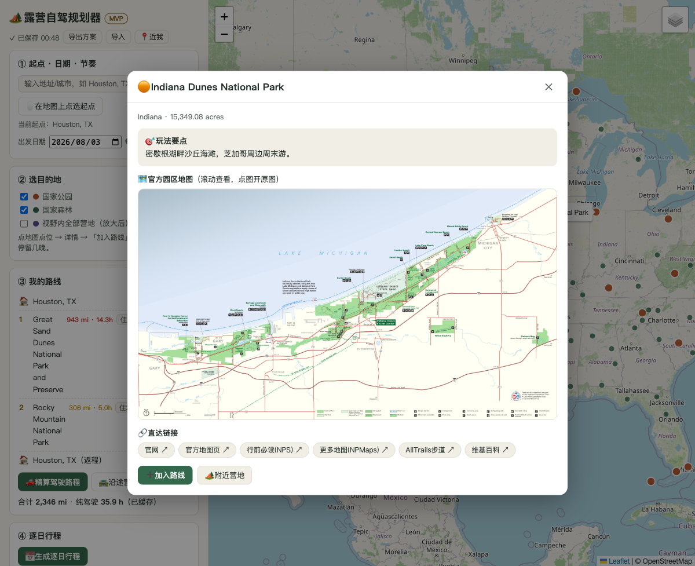Click the orange park marker near Charlotte
The height and width of the screenshot is (566, 695).
(x=642, y=313)
